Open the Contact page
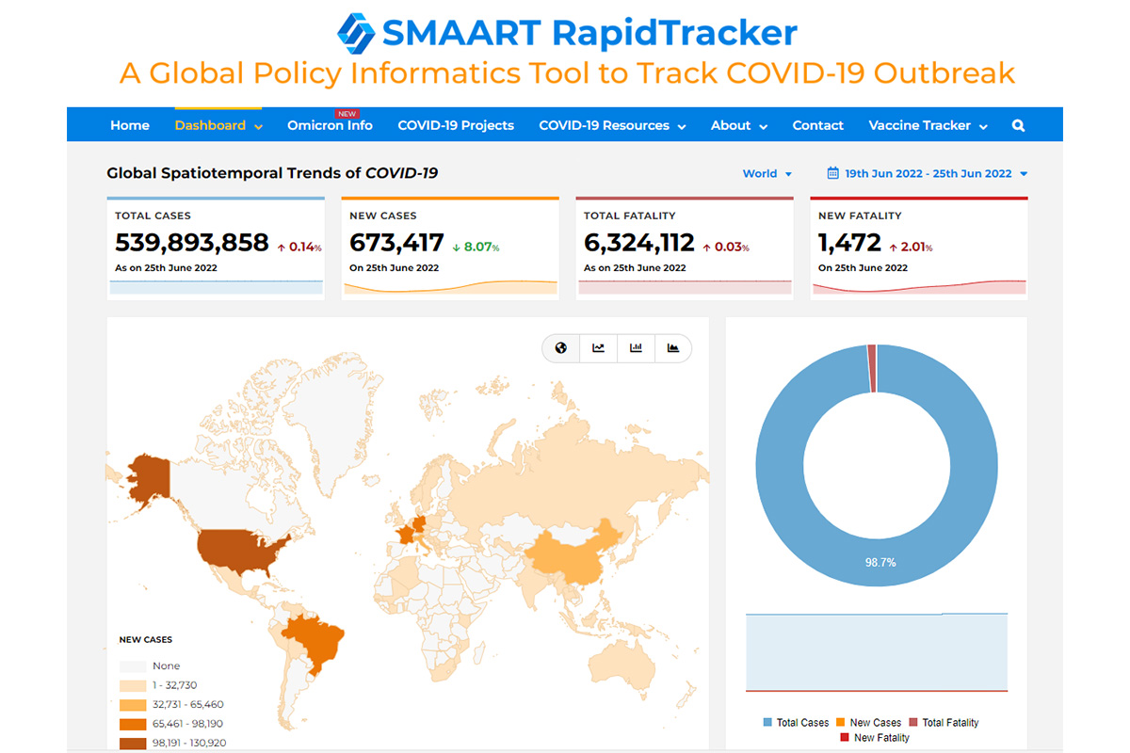 pyautogui.click(x=817, y=125)
